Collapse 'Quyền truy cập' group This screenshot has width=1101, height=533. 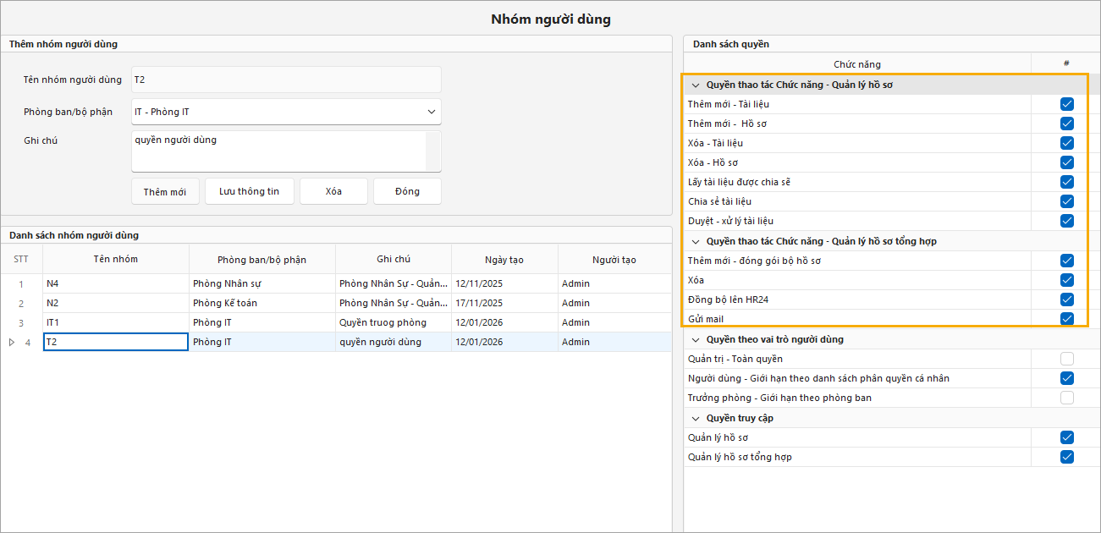coord(696,418)
